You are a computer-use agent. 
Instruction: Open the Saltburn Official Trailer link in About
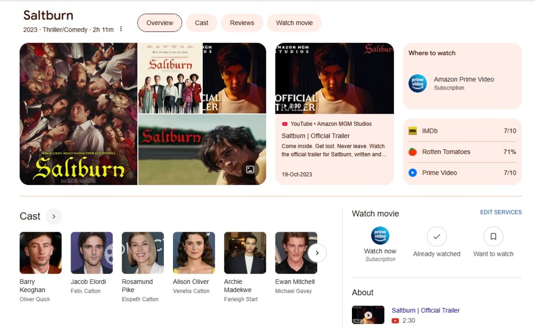(426, 310)
